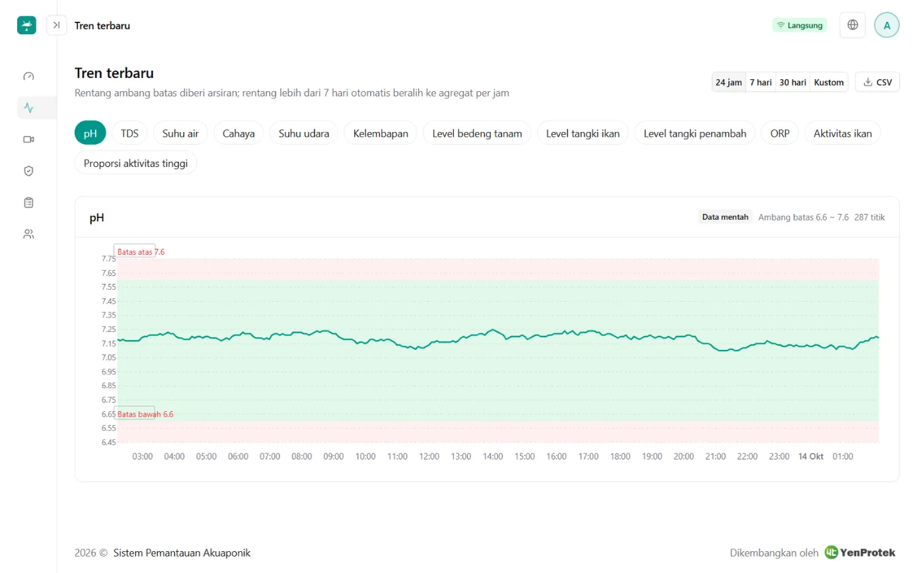Click the Ambang batas 6.6 ~ 7.6 text
917x573 pixels.
pos(803,217)
